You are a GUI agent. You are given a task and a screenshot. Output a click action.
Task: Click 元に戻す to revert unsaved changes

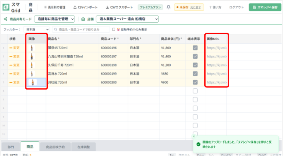(195, 7)
